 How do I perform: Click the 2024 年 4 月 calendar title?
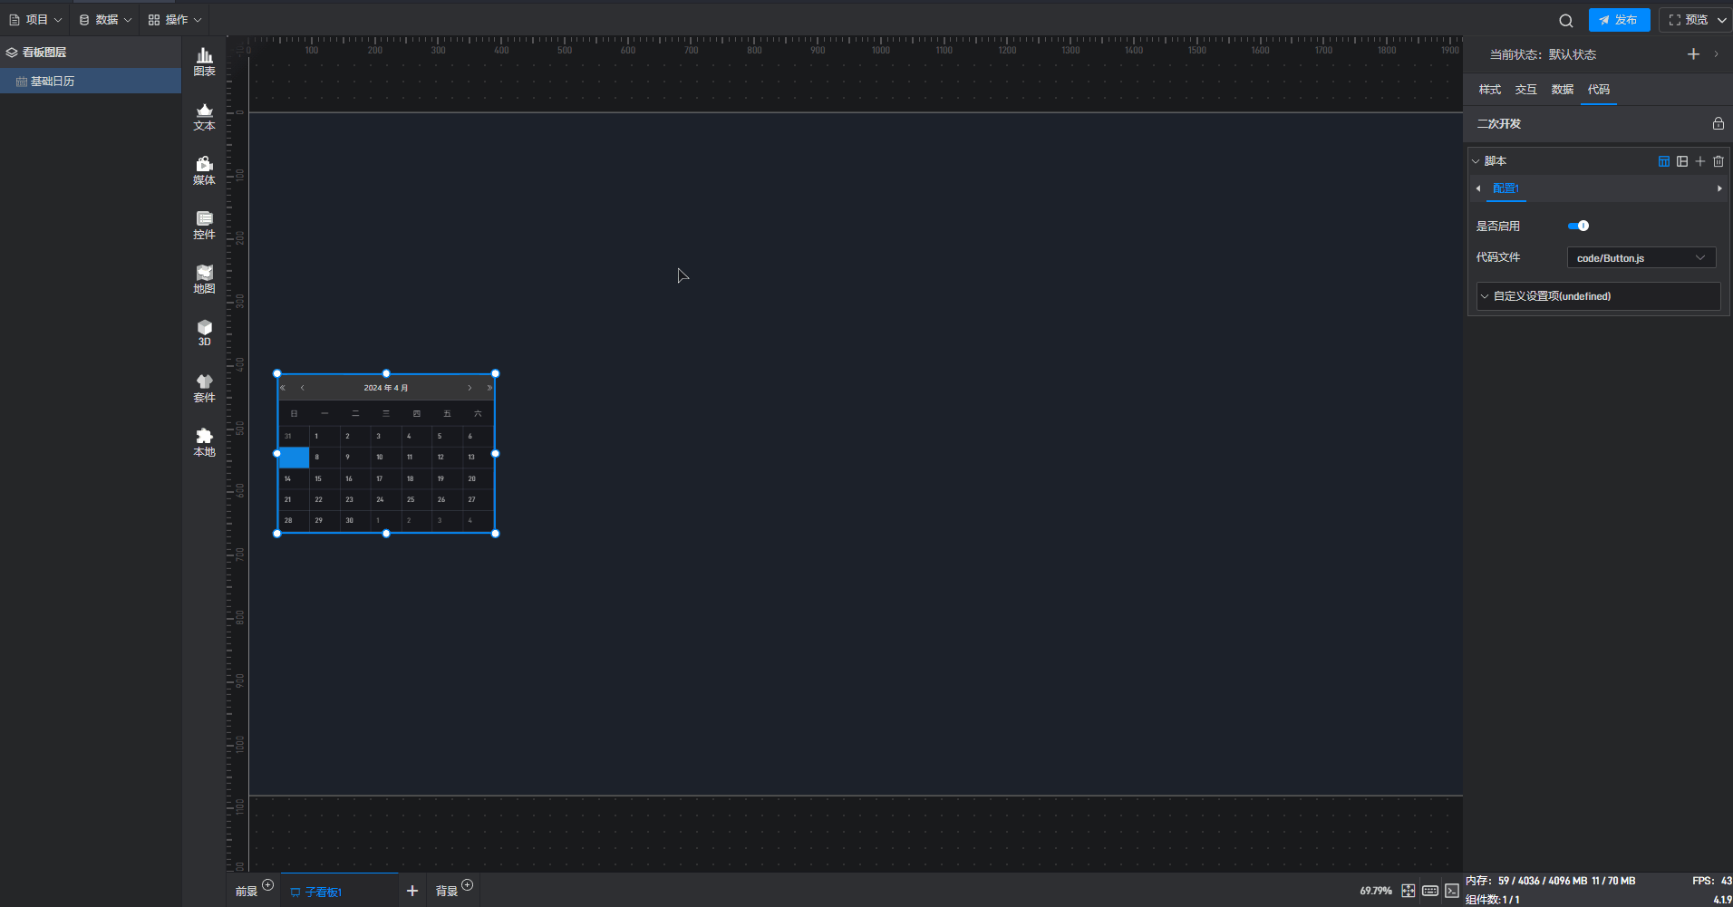tap(386, 388)
